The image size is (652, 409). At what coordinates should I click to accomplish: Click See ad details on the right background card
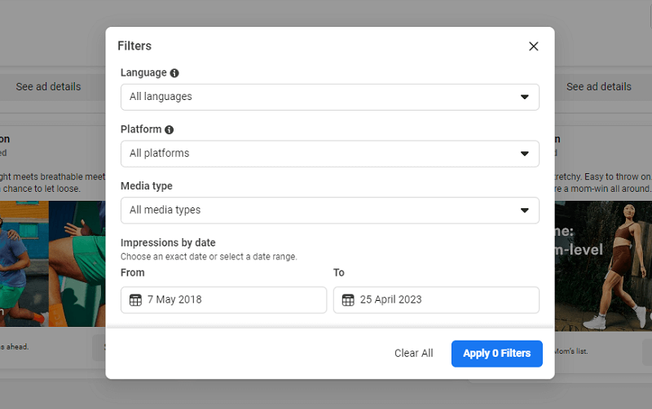pyautogui.click(x=599, y=87)
